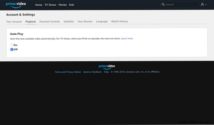Image resolution: width=214 pixels, height=125 pixels.
Task: Open the Your Devices tab
Action: pos(85,21)
